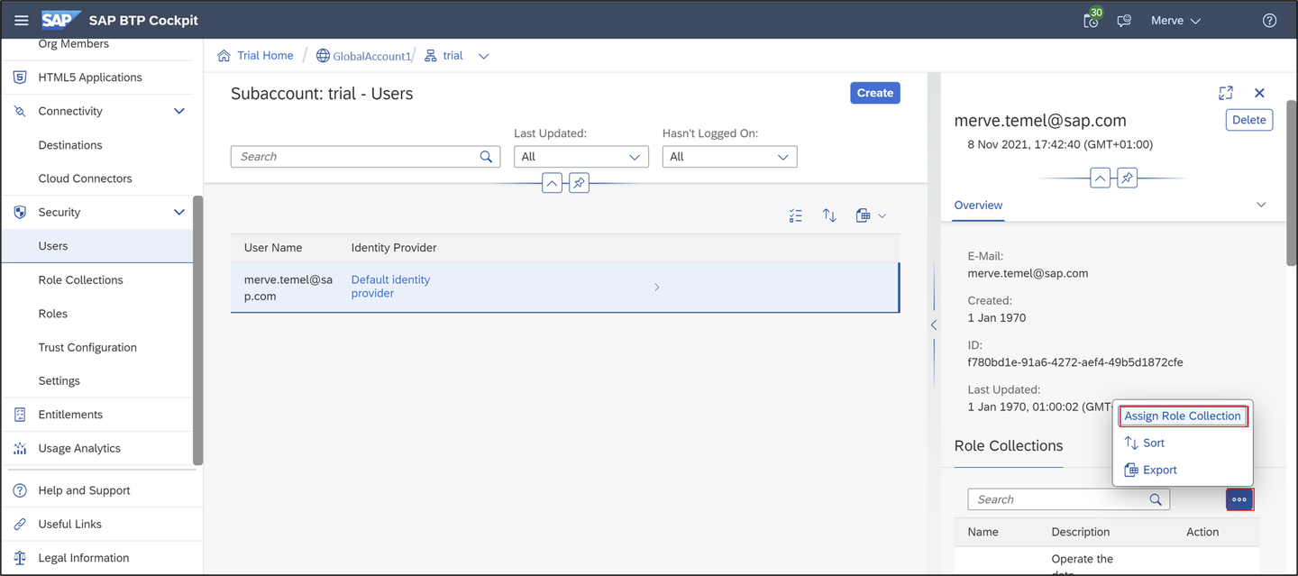Image resolution: width=1298 pixels, height=576 pixels.
Task: Open Trust Configuration in the sidebar
Action: point(96,347)
